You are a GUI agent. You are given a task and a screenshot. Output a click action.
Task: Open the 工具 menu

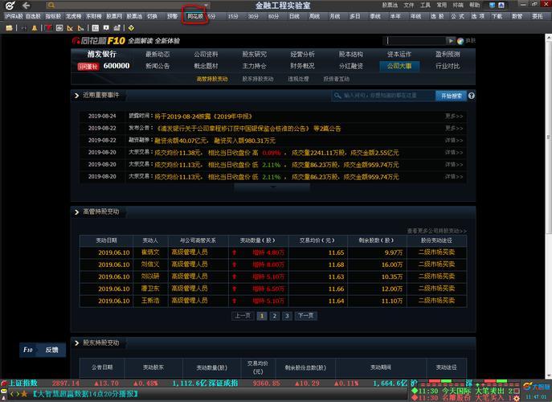[x=425, y=5]
